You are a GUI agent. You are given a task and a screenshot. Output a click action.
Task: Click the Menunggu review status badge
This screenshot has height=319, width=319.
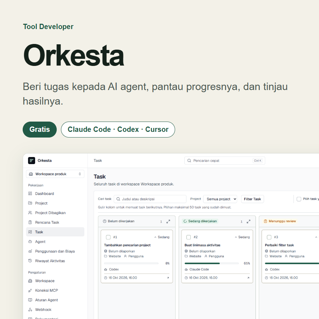pyautogui.click(x=280, y=221)
